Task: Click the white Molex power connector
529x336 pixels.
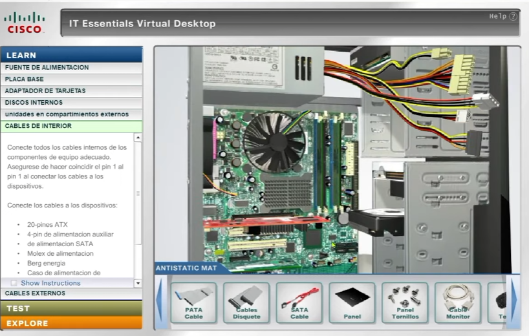Action: point(486,101)
